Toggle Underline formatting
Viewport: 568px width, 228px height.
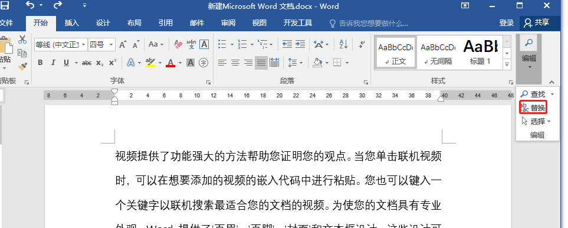tap(66, 63)
